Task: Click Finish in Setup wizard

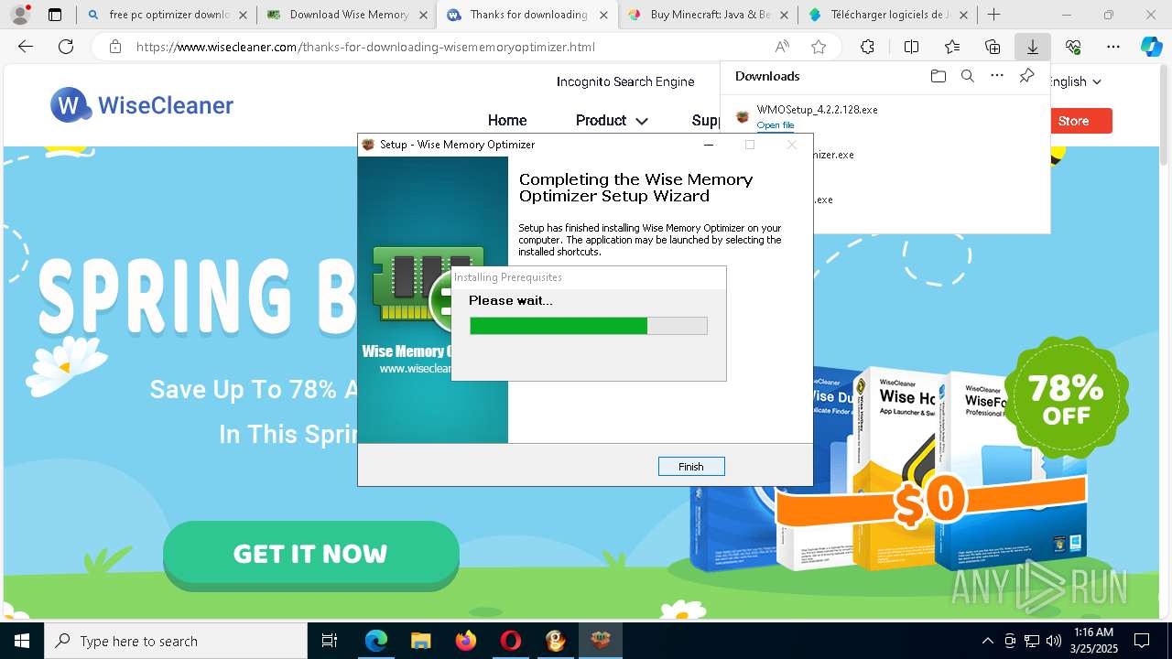Action: (691, 467)
